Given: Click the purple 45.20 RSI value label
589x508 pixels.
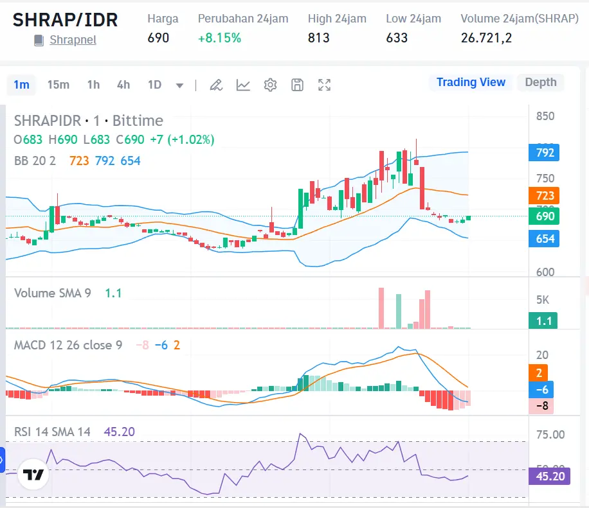Looking at the screenshot, I should coord(550,477).
